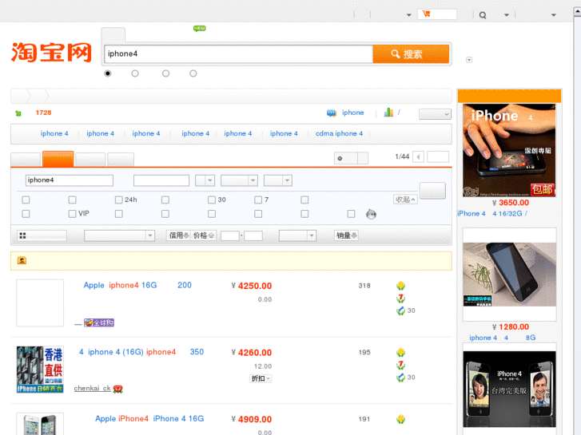Open the wide dropdown beside the grid view button

click(119, 235)
